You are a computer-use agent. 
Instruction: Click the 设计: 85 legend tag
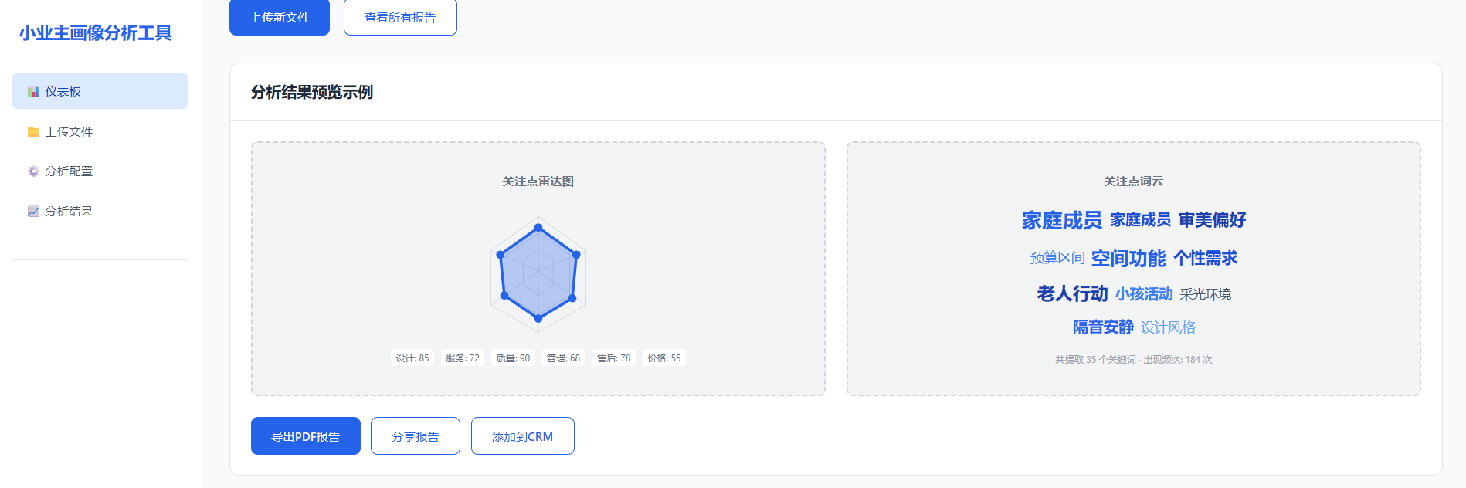(412, 358)
